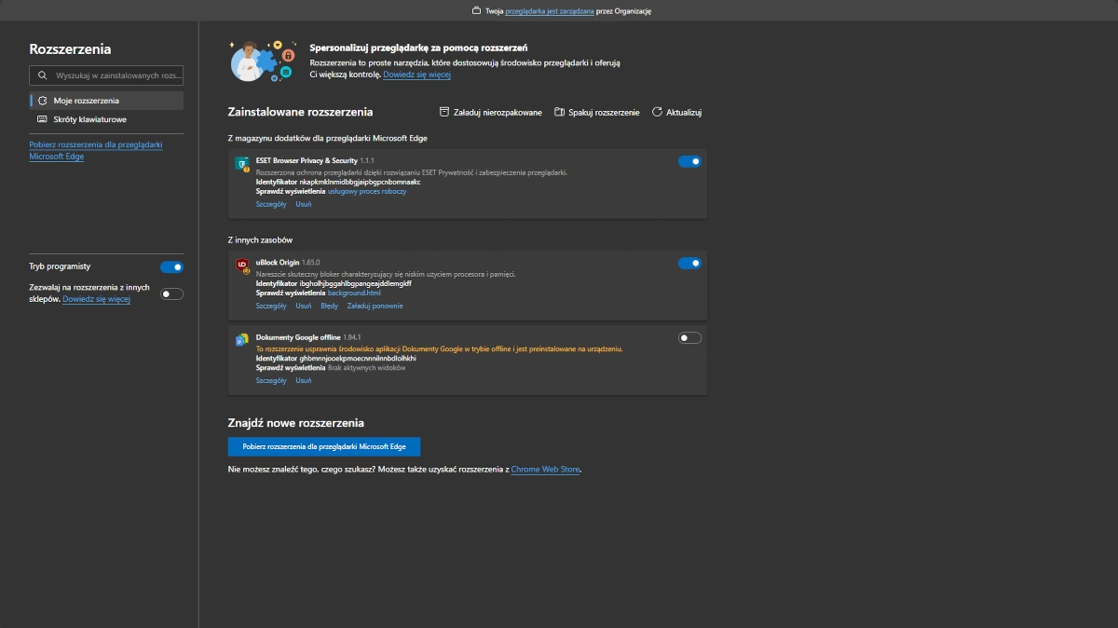Open Skróty klawiaturowe in the sidebar
This screenshot has height=628, width=1118.
pyautogui.click(x=89, y=119)
